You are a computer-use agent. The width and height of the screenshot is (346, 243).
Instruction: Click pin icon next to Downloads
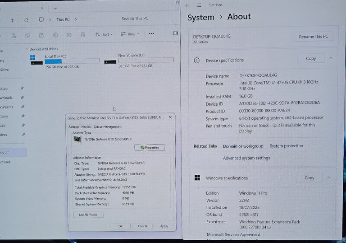pyautogui.click(x=22, y=98)
